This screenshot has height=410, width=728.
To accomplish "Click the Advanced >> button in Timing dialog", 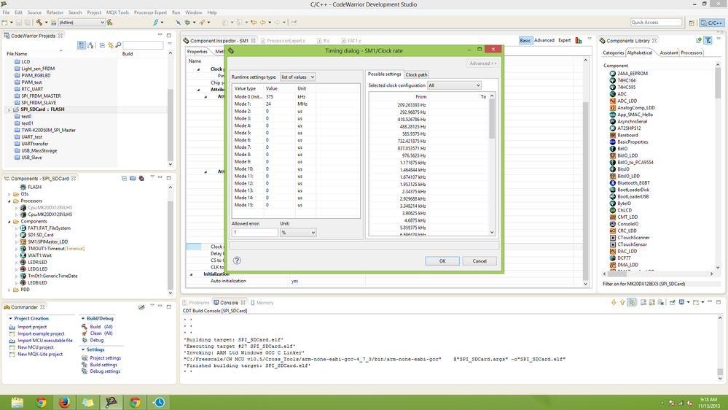I will click(482, 63).
